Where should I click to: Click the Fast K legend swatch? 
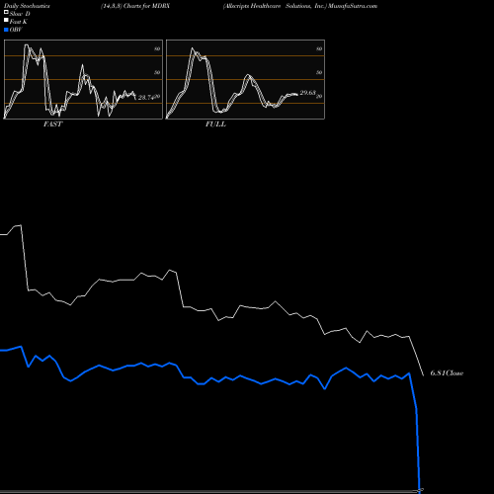pos(6,20)
